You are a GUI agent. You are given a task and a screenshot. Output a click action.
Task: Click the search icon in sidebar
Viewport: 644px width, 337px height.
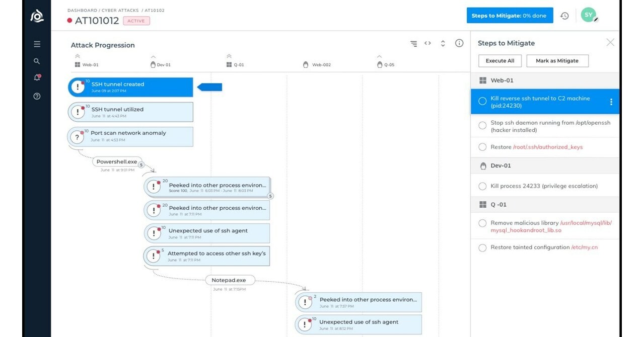[37, 61]
